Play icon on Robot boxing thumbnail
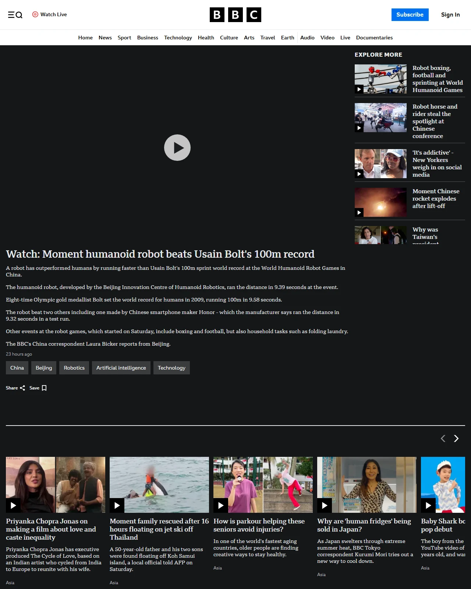 [359, 89]
